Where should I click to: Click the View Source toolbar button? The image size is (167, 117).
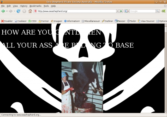pyautogui.click(x=146, y=21)
